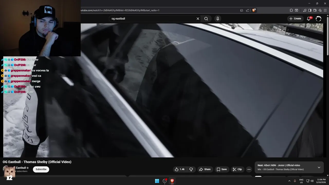Click the 'OG Eastbull - Thomas Shelby' video title
The image size is (329, 185).
[37, 162]
